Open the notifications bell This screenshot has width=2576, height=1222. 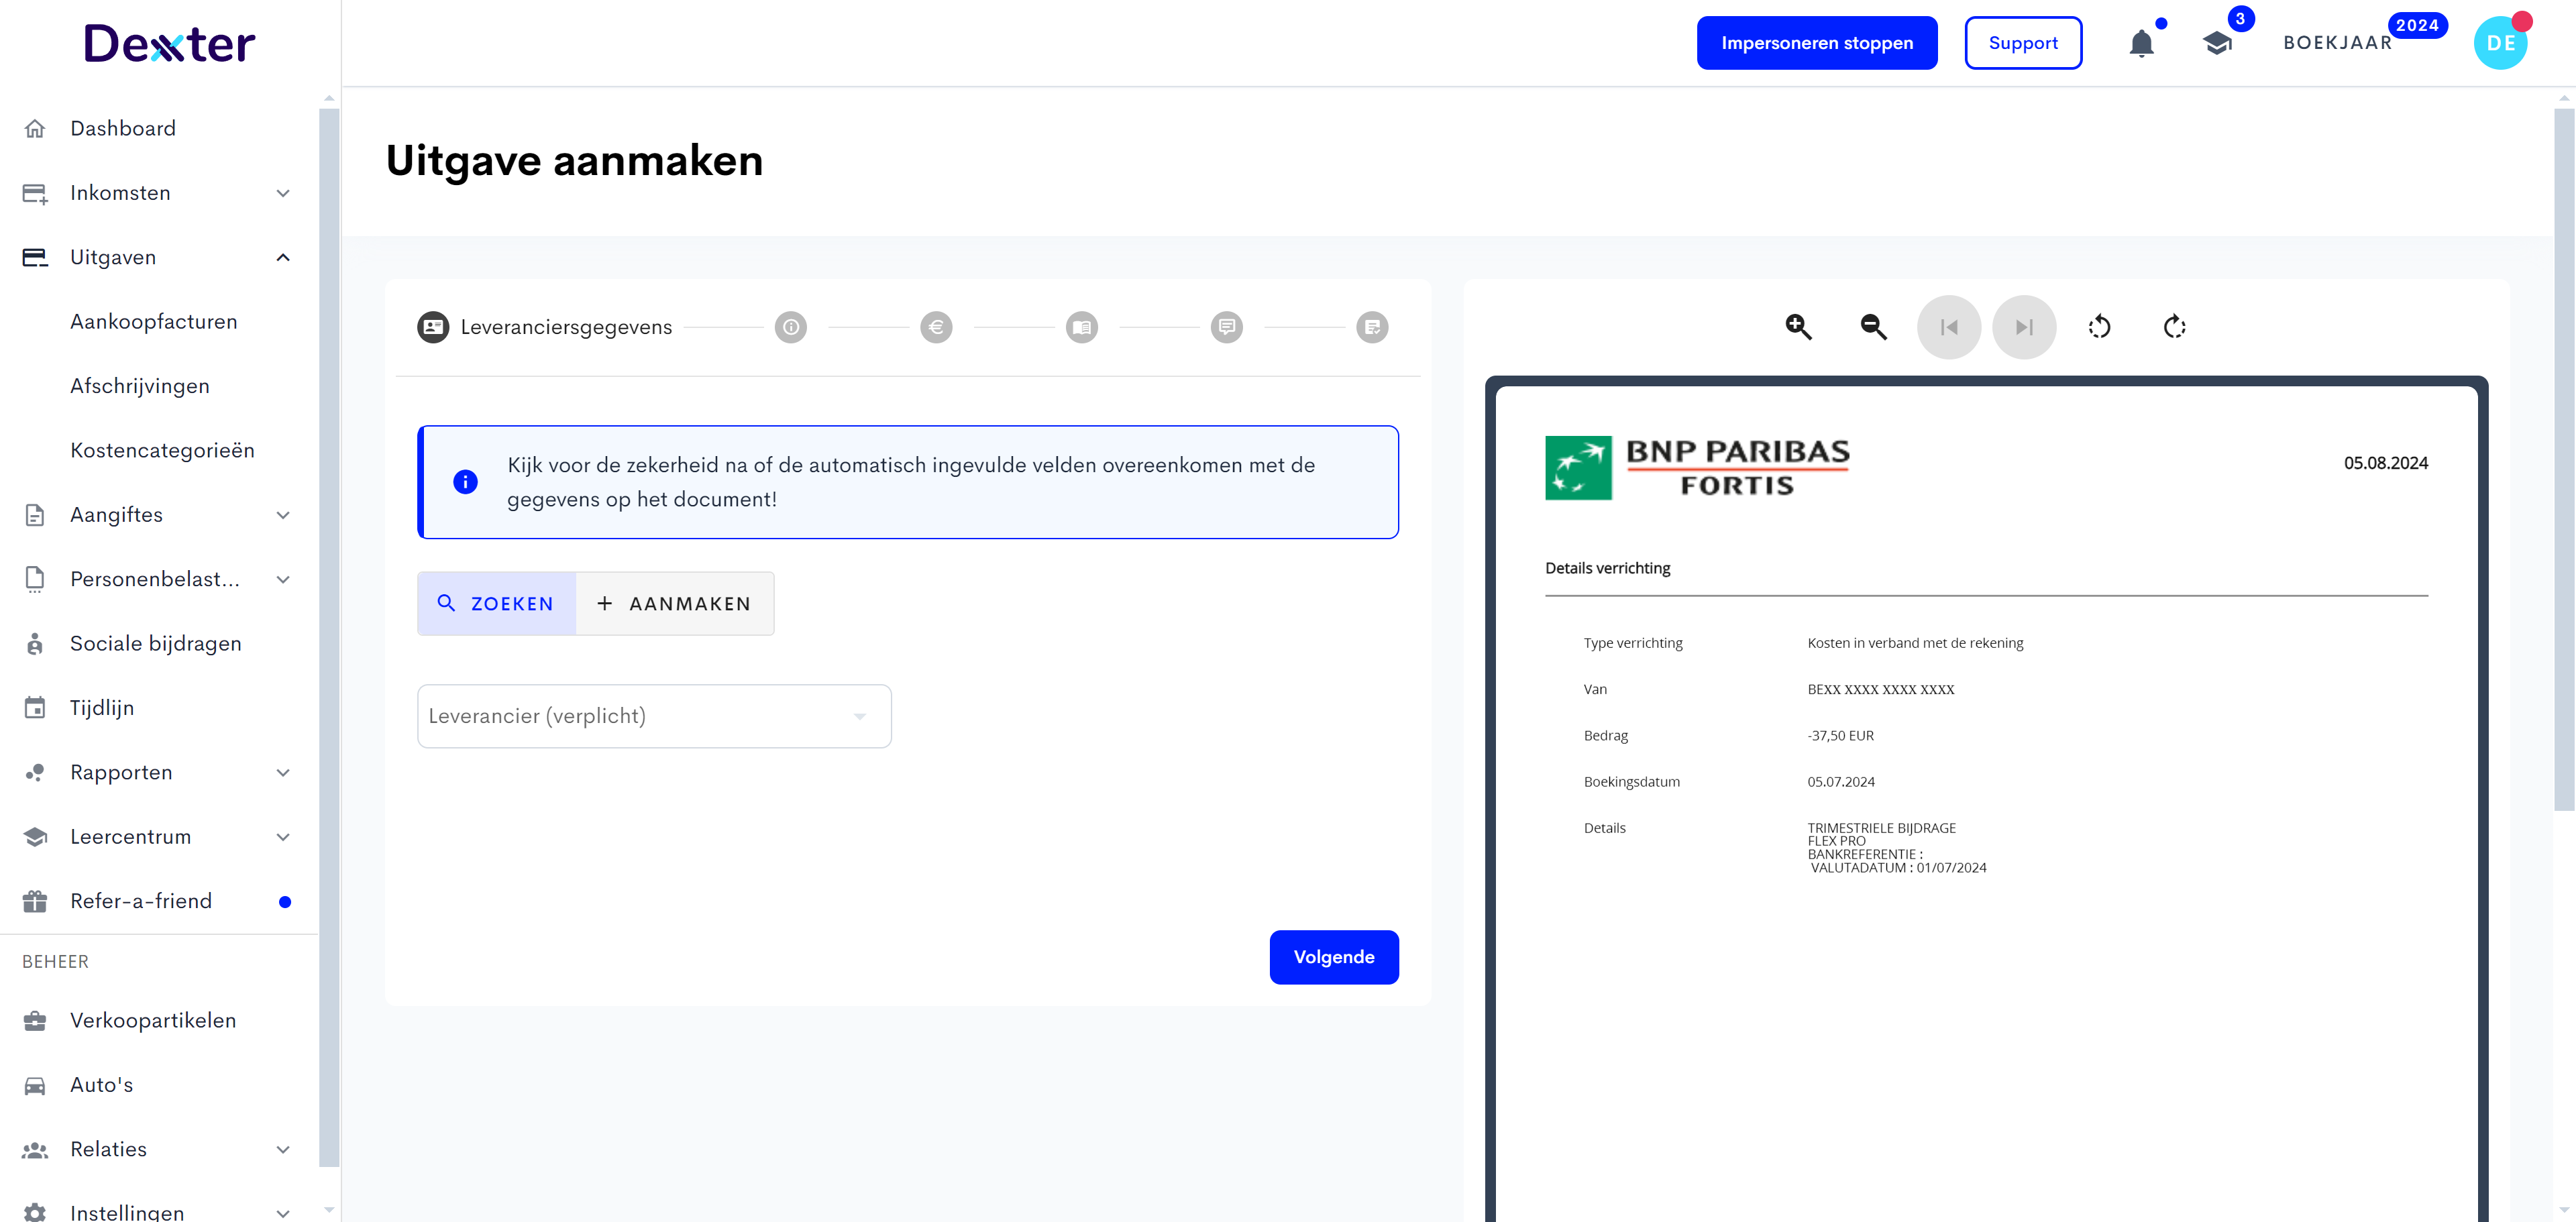click(2141, 43)
